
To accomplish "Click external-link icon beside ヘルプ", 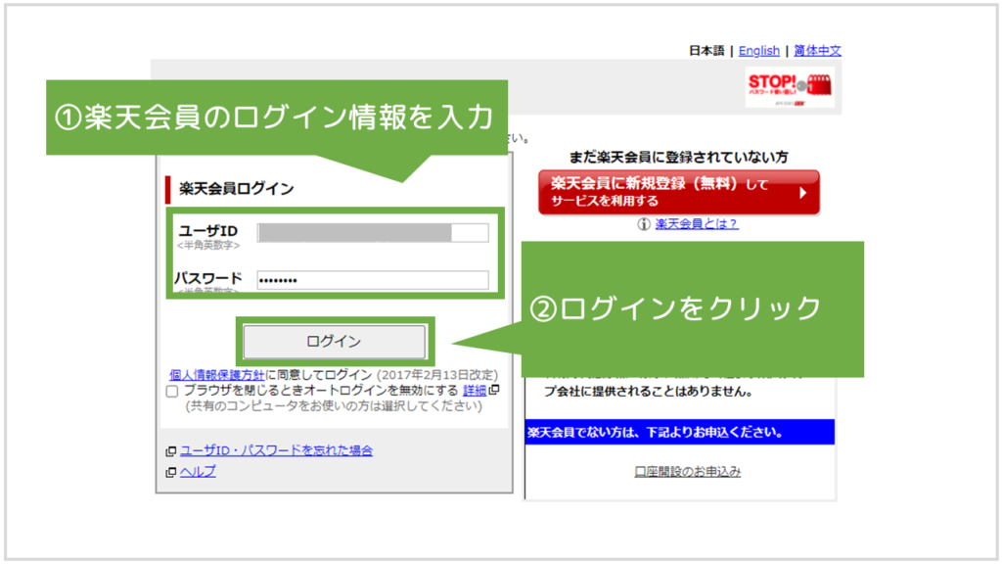I will [170, 473].
